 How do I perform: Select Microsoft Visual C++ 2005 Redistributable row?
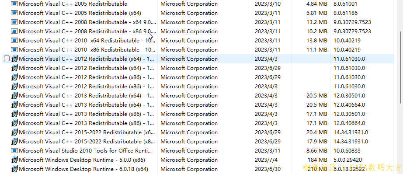[198, 4]
